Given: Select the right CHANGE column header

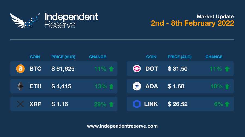Looking at the screenshot, I should pos(214,57).
